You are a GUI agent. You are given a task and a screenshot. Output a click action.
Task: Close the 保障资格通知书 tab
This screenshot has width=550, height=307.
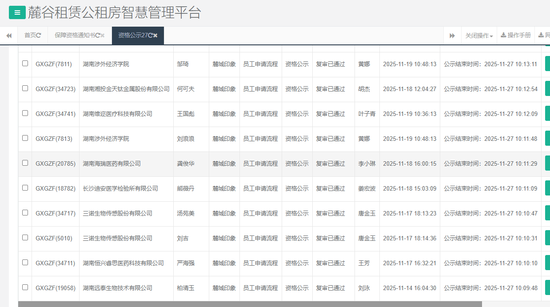(103, 35)
